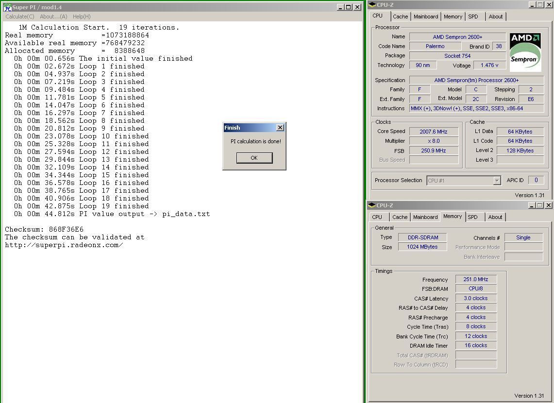554x403 pixels.
Task: Click the PI value output pi_data.txt line
Action: pyautogui.click(x=112, y=214)
